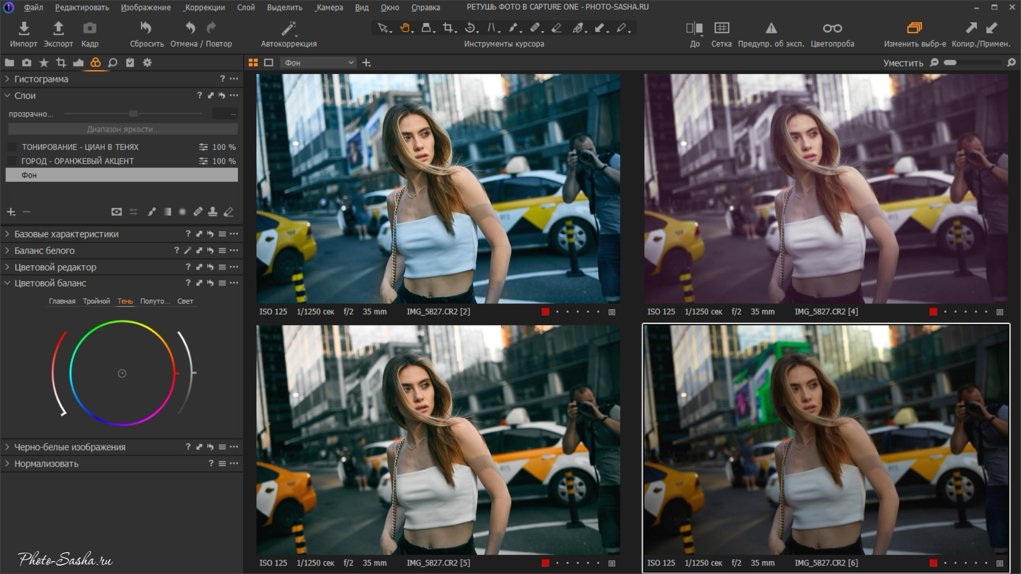The width and height of the screenshot is (1021, 574).
Task: Switch to single-image viewer mode
Action: 269,63
